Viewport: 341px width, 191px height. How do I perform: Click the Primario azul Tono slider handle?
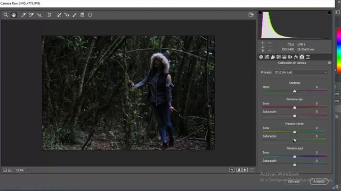[295, 157]
